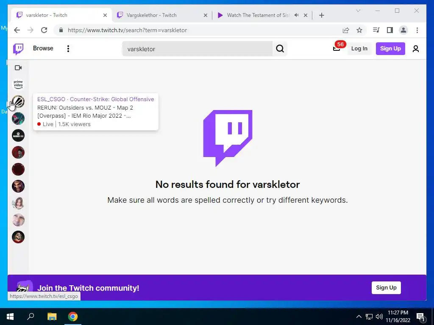Click Chrome icon in taskbar
Viewport: 434px width, 325px height.
click(x=73, y=317)
